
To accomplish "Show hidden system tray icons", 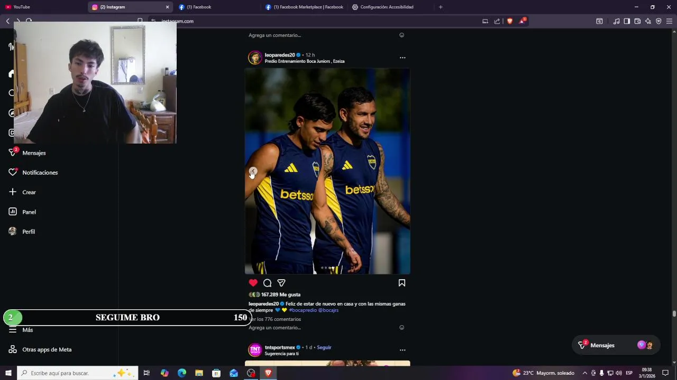I will pyautogui.click(x=584, y=373).
